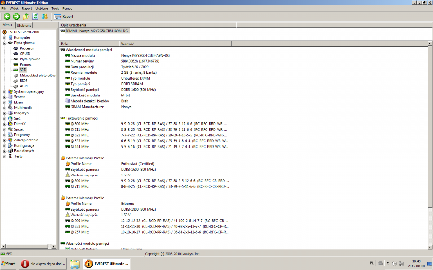
Task: Click the system clock showing 19:43
Action: point(416,261)
